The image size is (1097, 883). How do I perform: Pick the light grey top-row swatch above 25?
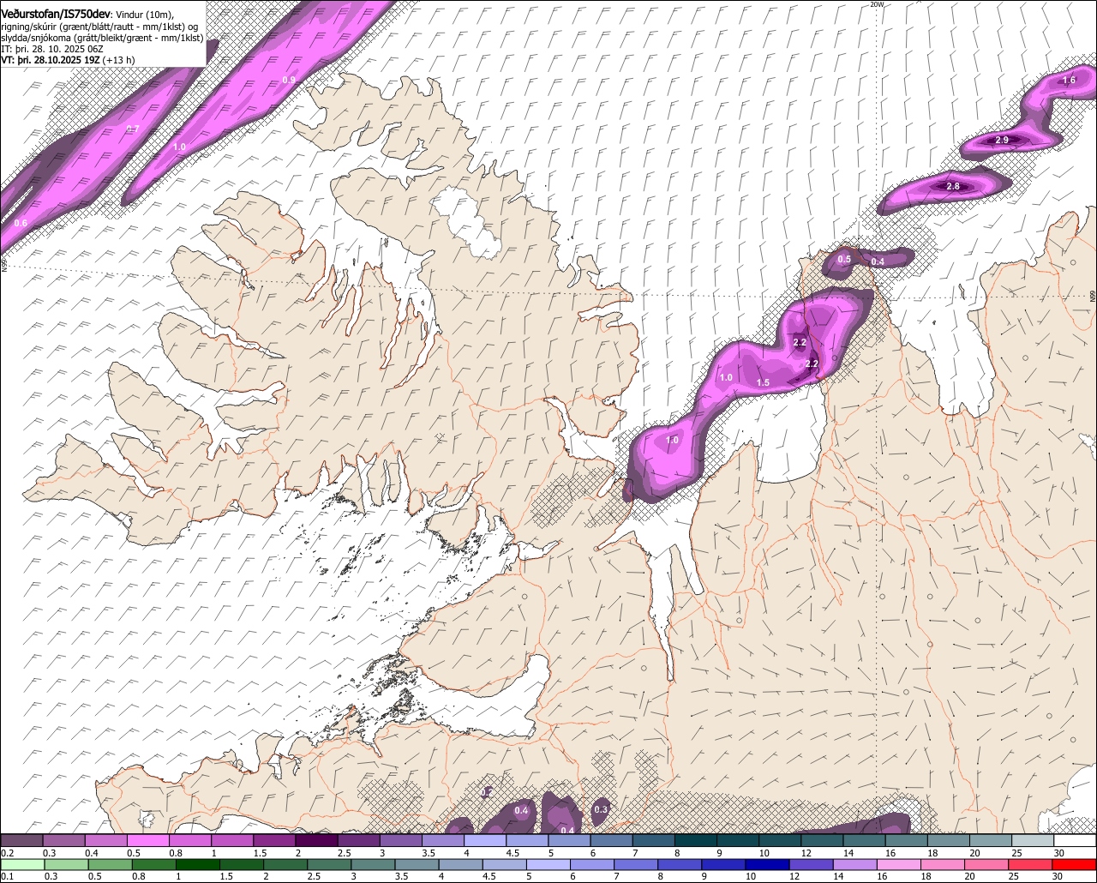click(x=1034, y=840)
